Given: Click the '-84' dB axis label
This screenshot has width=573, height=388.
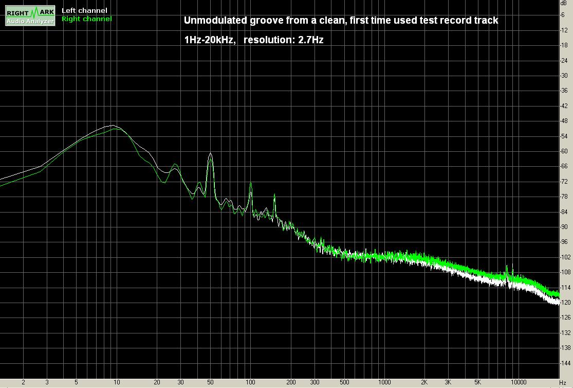Looking at the screenshot, I should [x=564, y=212].
